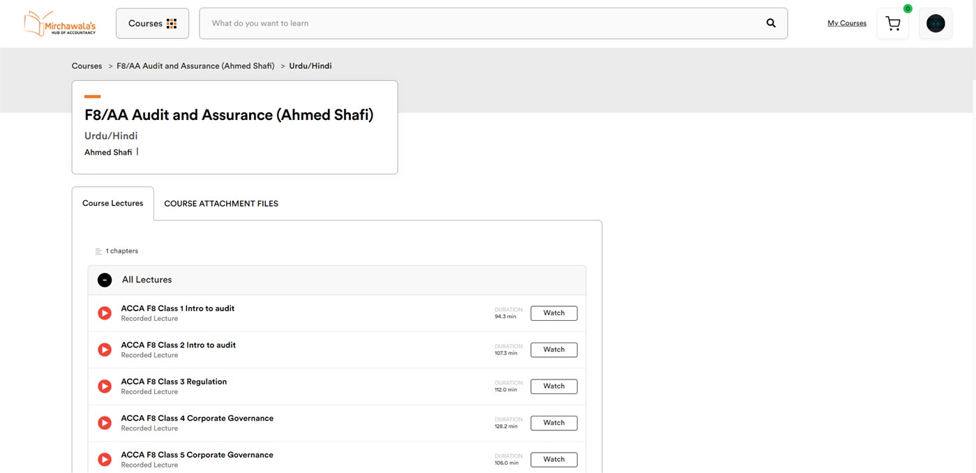The height and width of the screenshot is (473, 976).
Task: Go to F8/AA Audit and Assurance breadcrumb
Action: pos(195,66)
